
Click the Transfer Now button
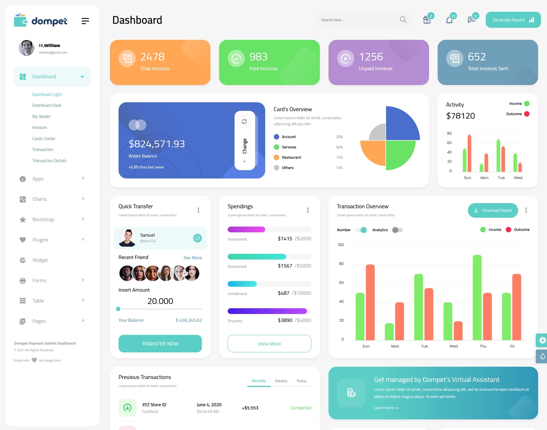click(x=160, y=343)
